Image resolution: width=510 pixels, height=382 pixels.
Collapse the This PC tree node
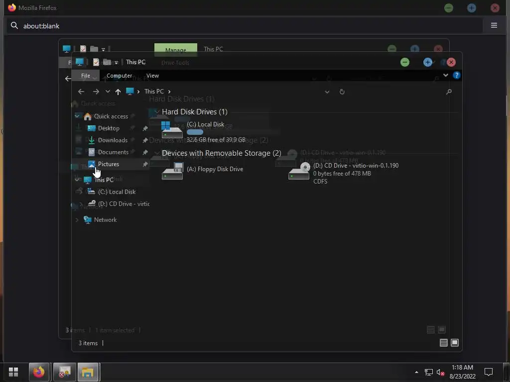77,179
